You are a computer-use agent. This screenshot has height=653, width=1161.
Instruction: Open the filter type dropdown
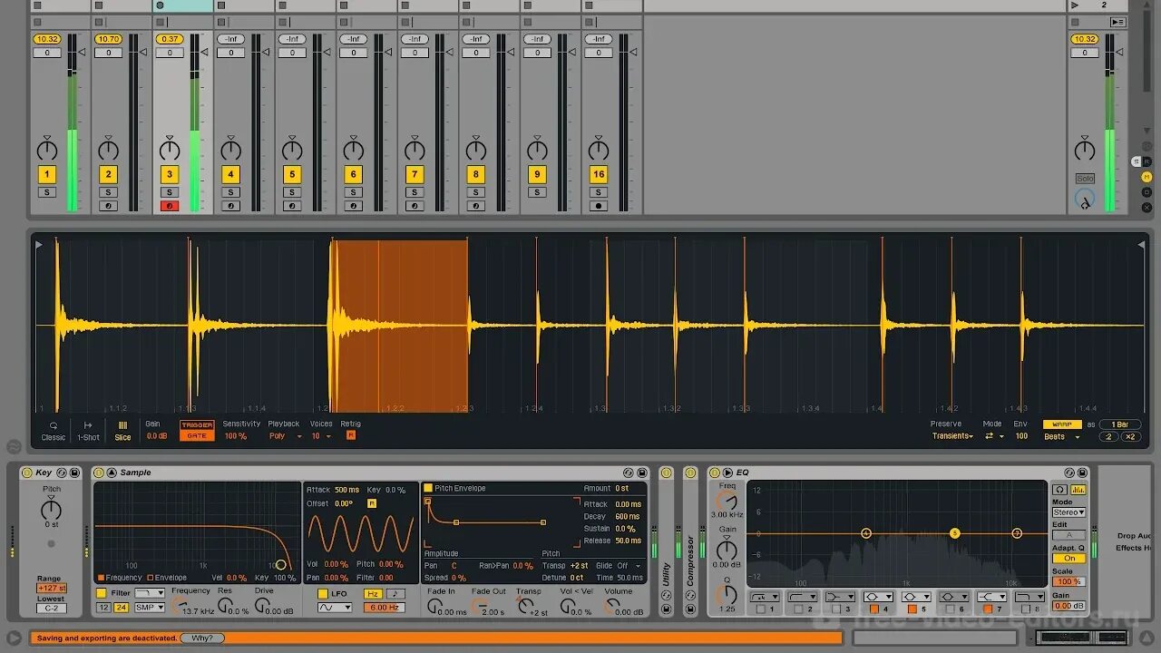pyautogui.click(x=150, y=593)
